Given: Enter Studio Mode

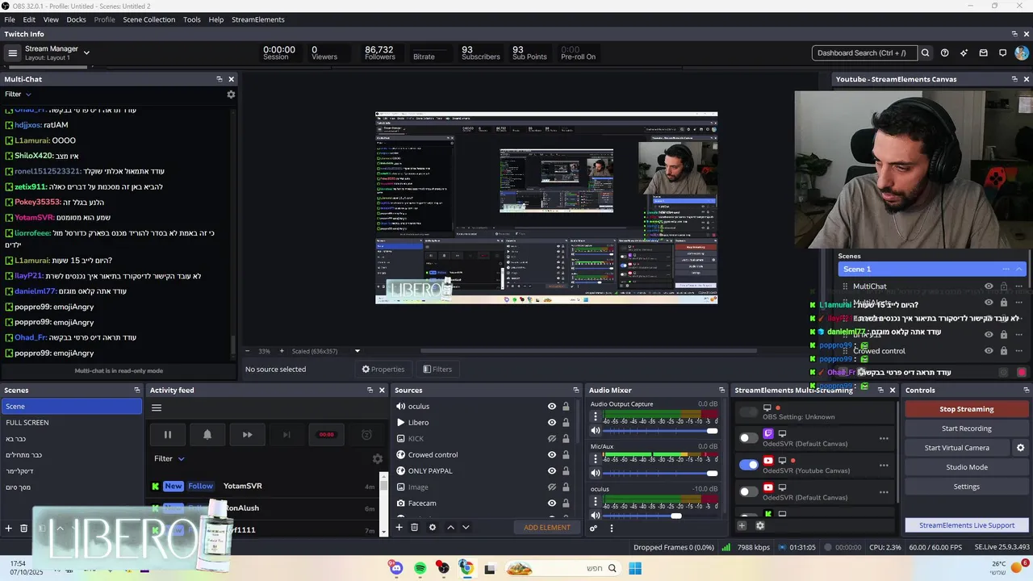Looking at the screenshot, I should 966,467.
